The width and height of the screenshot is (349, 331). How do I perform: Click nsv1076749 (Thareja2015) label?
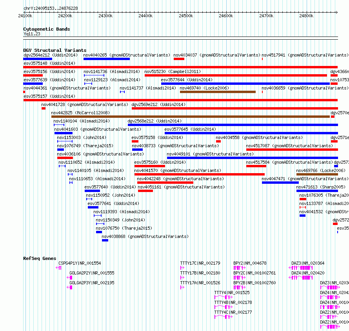(85, 146)
